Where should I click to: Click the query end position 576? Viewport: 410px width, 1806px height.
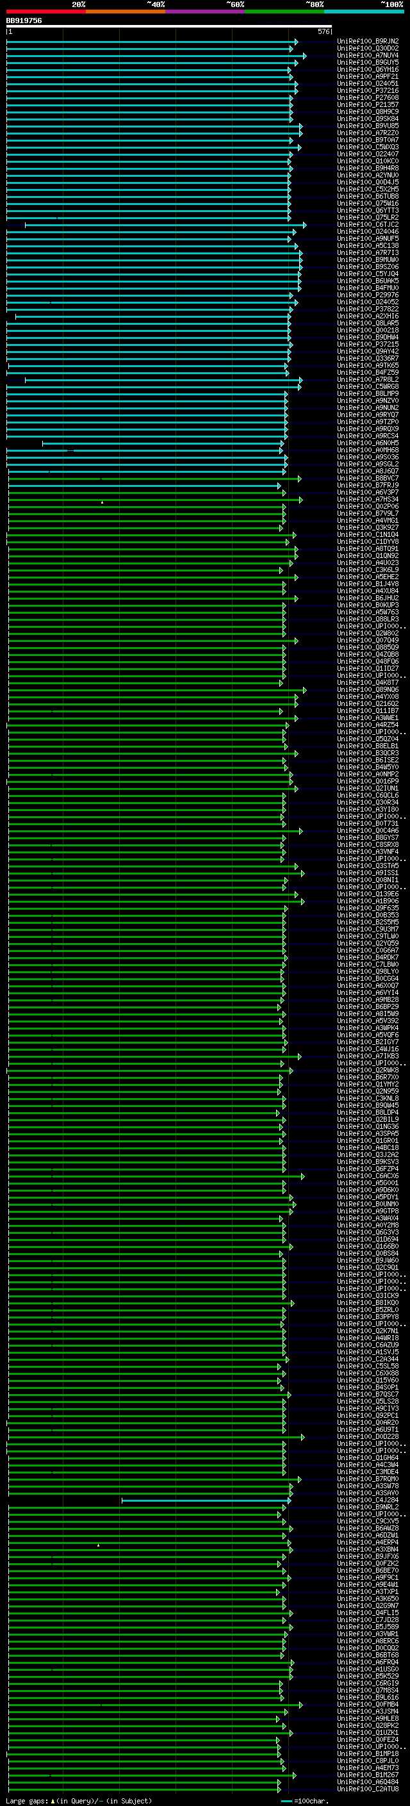tap(323, 31)
